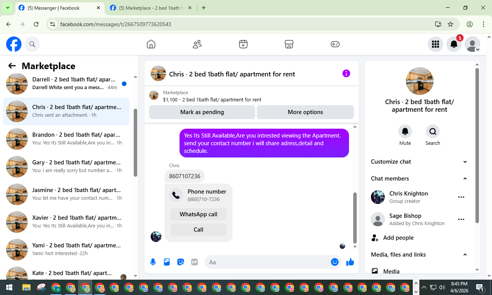Open the Yami conversation
This screenshot has height=295, width=492.
(66, 250)
